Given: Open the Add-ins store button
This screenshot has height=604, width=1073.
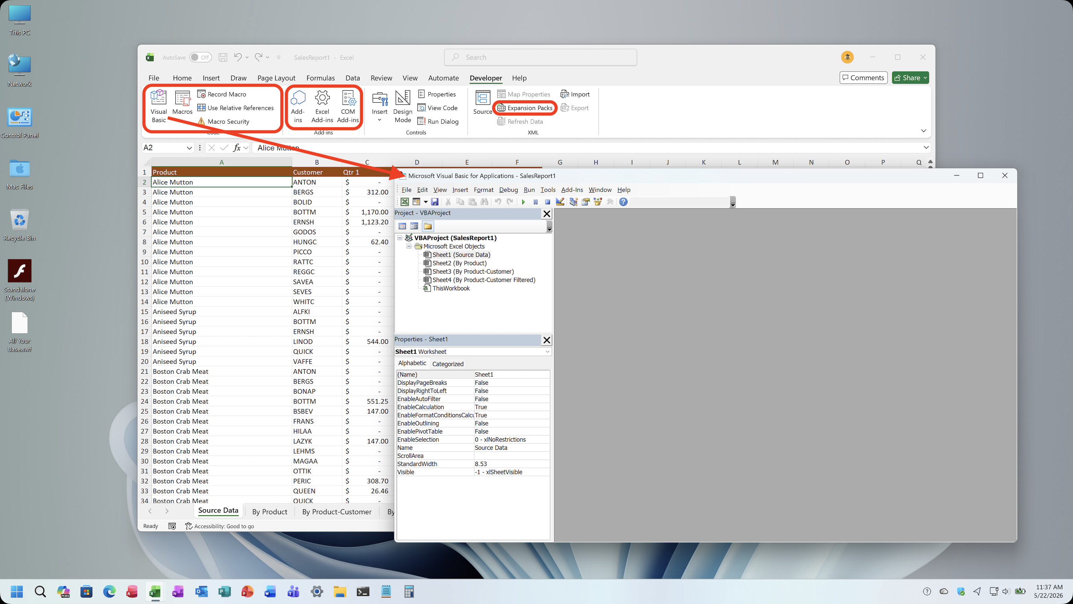Looking at the screenshot, I should [x=298, y=106].
